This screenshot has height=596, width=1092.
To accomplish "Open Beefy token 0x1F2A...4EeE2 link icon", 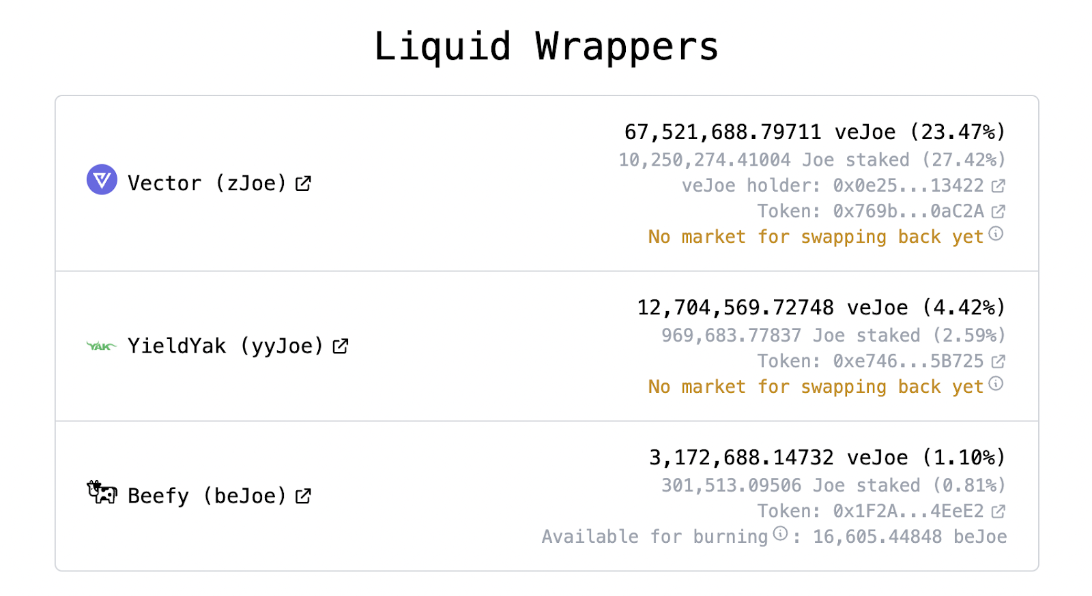I will point(998,511).
